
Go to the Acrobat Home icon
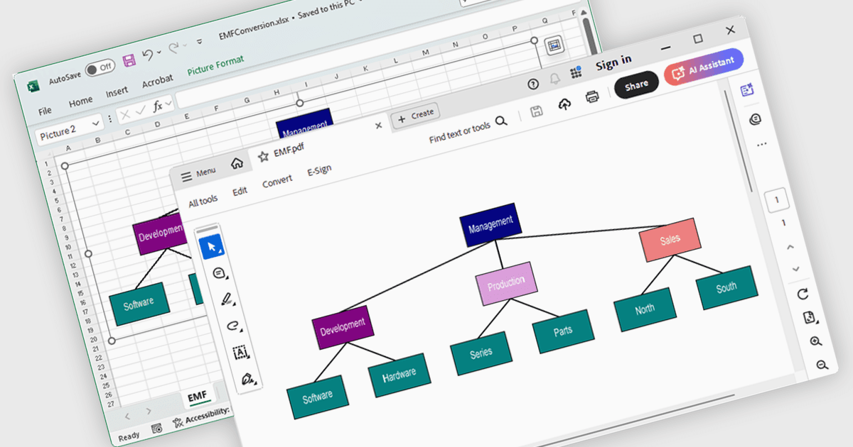(237, 163)
